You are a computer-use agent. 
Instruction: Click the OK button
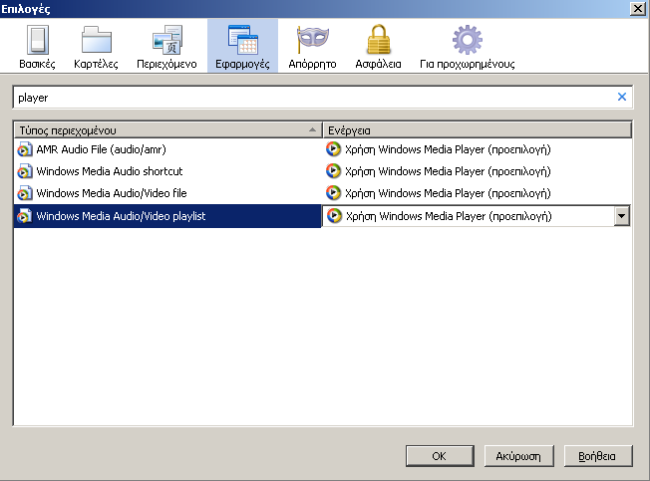coord(440,456)
